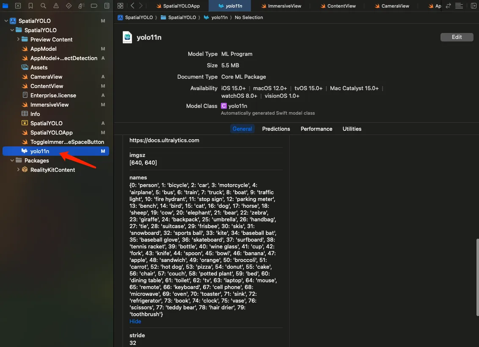Open the Test navigator diamond icon
Viewport: 479px width, 347px height.
(x=69, y=6)
